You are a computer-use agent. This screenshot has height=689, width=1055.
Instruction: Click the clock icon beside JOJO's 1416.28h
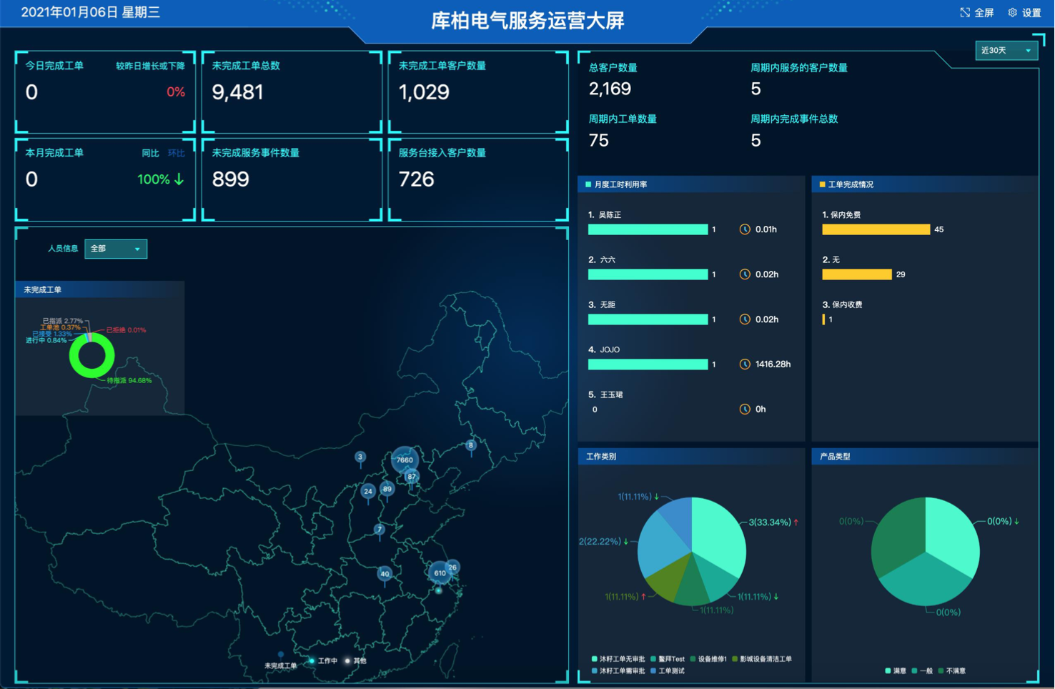pos(745,365)
